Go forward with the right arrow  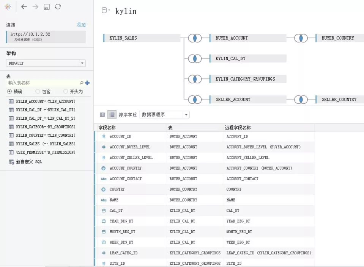coord(35,7)
